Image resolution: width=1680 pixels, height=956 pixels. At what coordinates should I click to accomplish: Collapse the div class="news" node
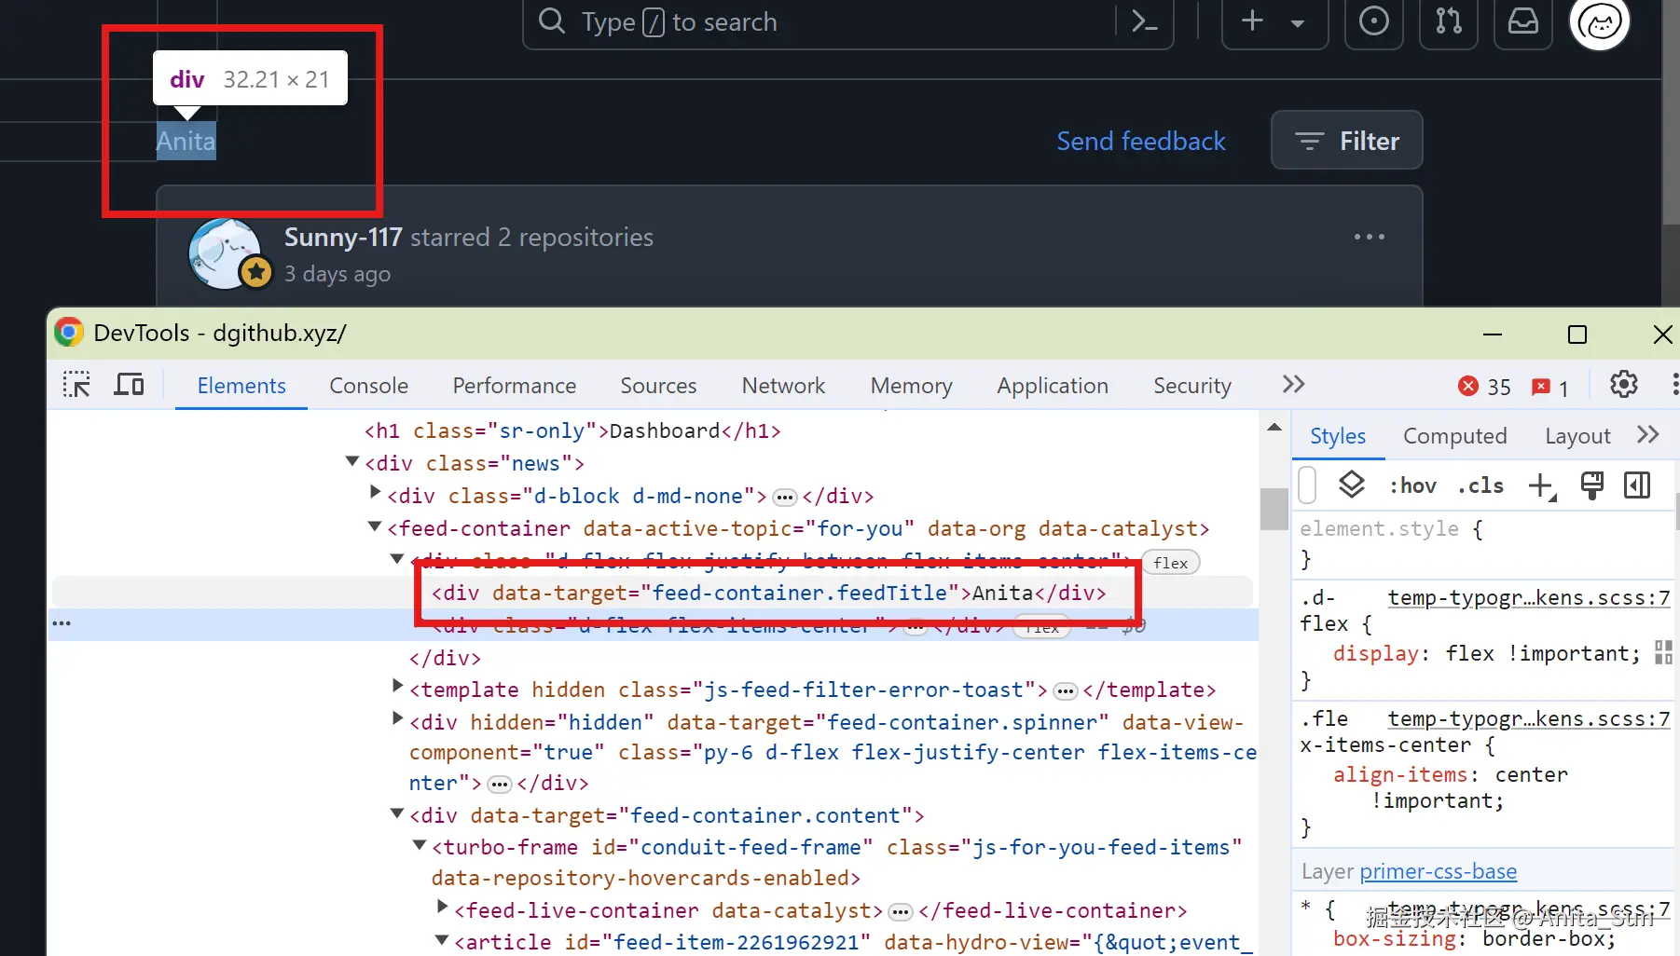(x=352, y=461)
